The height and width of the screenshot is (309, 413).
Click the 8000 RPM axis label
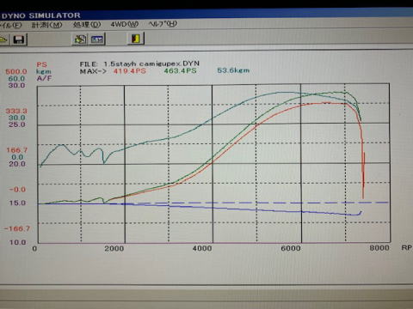tap(379, 247)
